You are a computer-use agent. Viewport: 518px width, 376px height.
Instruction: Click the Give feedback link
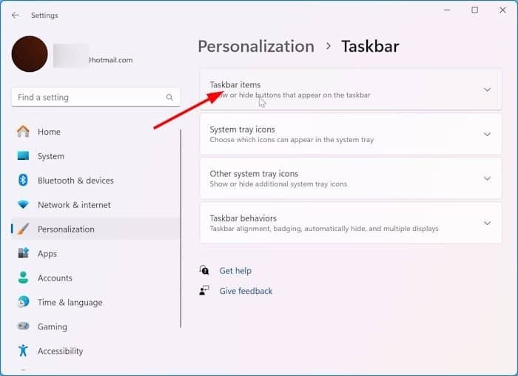246,291
